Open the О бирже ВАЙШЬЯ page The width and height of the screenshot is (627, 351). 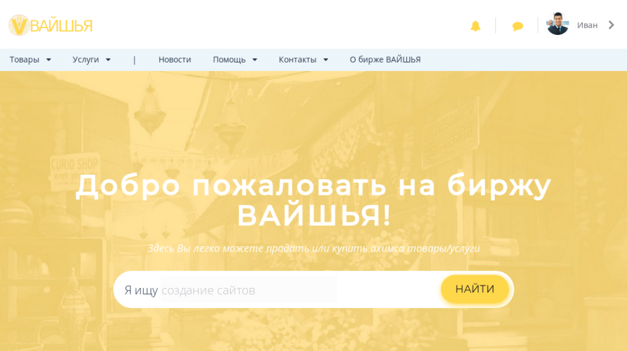(x=385, y=59)
